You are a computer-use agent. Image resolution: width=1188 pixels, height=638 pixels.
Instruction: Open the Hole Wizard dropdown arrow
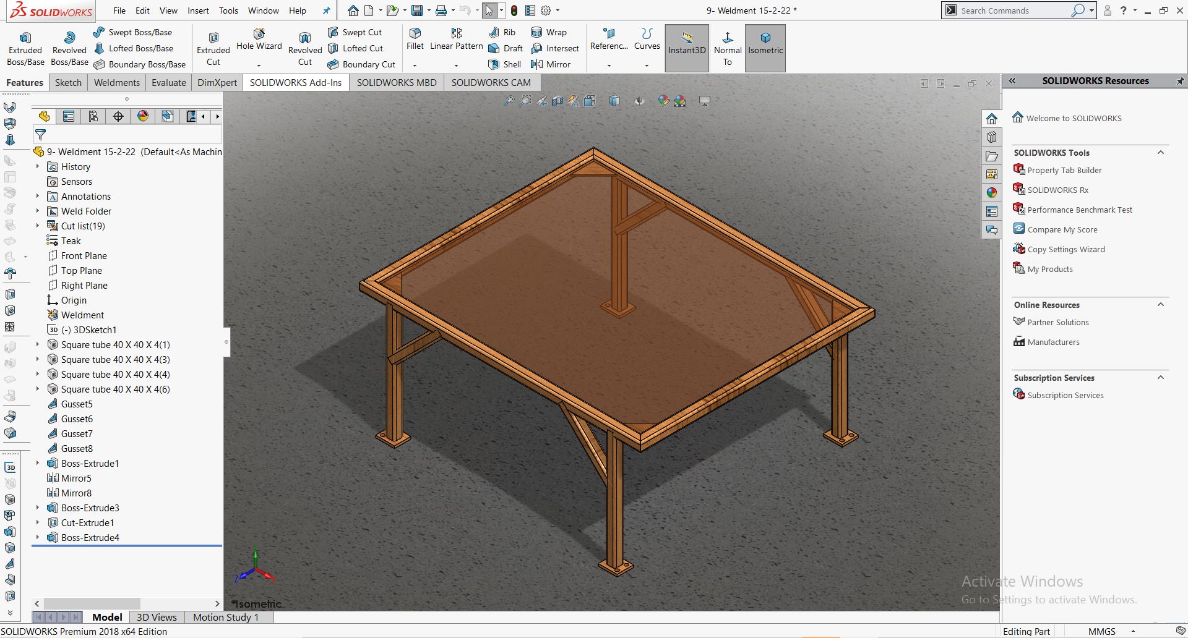pos(259,65)
